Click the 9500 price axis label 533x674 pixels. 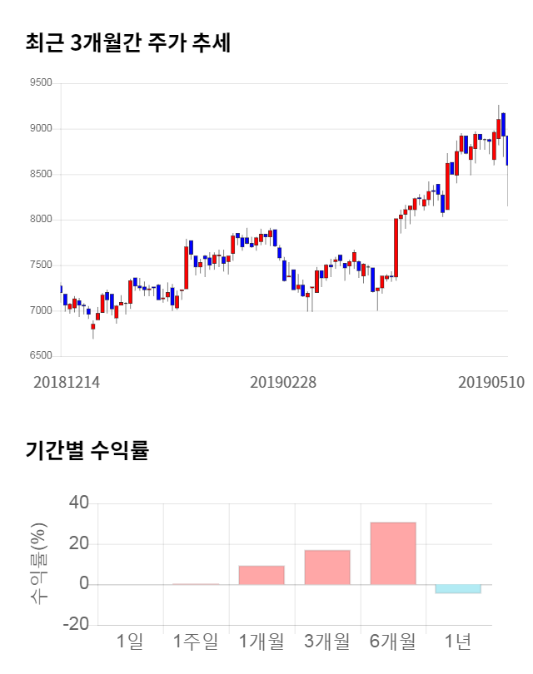point(40,83)
